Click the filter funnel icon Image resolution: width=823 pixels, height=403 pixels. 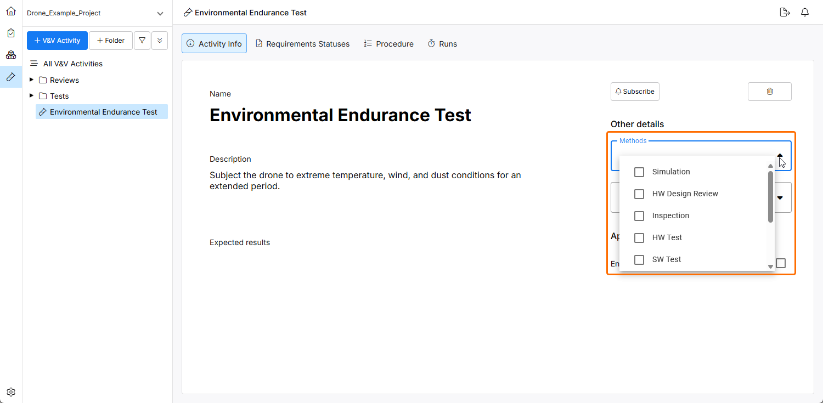click(142, 41)
